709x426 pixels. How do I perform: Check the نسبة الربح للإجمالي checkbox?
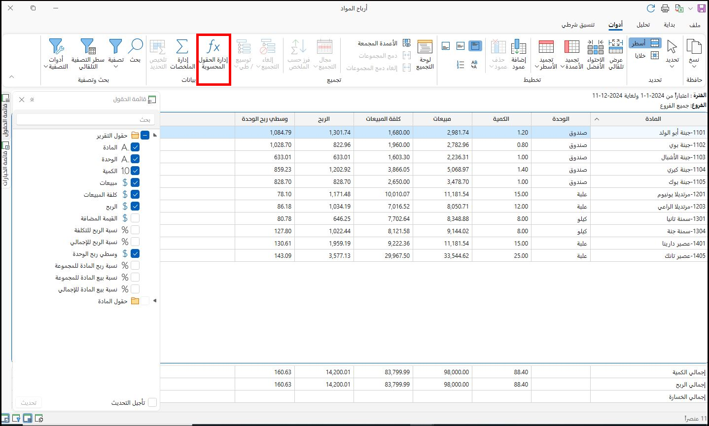tap(135, 242)
